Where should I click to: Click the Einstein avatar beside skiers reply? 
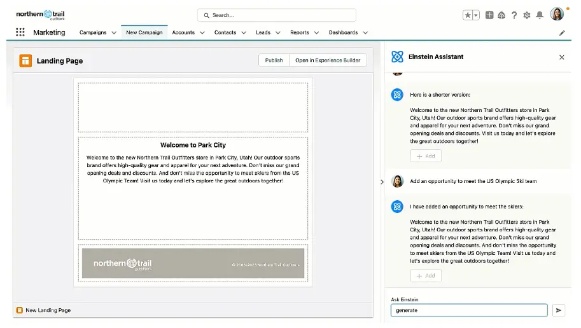397,207
